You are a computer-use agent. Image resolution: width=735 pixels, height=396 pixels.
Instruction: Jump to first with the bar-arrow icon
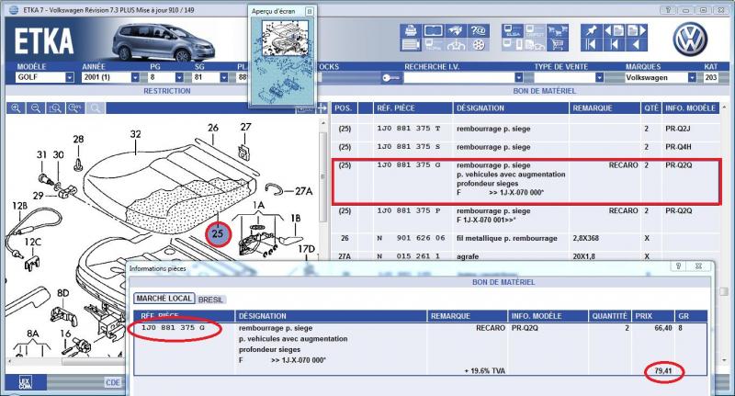pyautogui.click(x=592, y=44)
